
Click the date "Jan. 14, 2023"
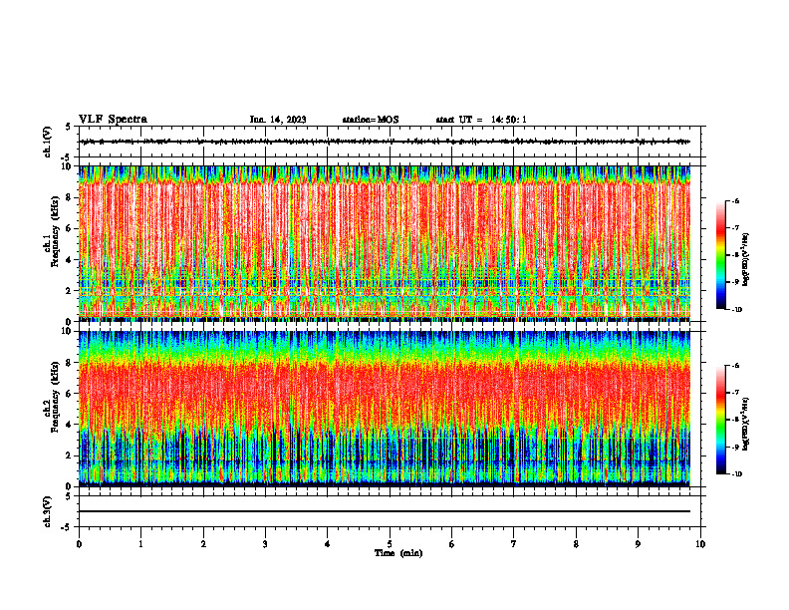click(x=278, y=120)
